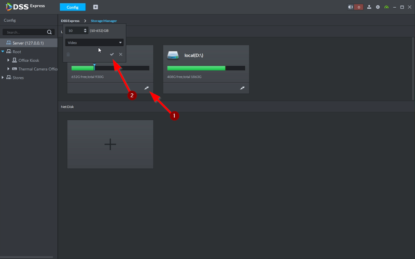Adjust disk size with the spinner arrows
Screen dimensions: 415x259
tap(85, 31)
